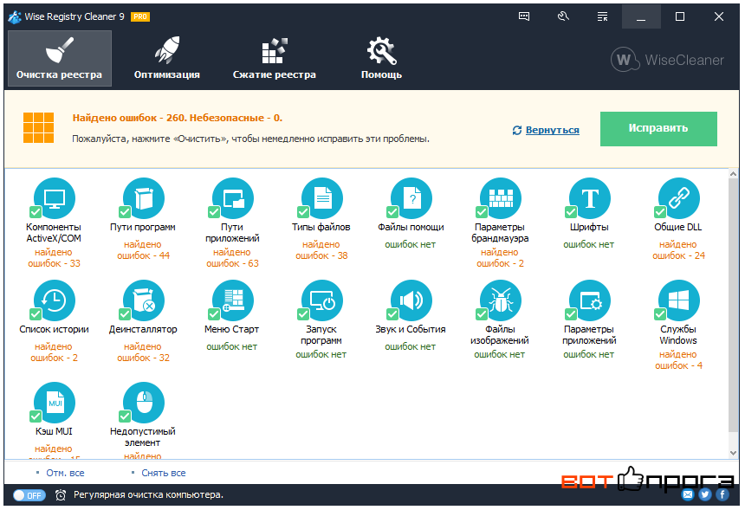Image resolution: width=745 pixels, height=510 pixels.
Task: Click the Снять все link
Action: (164, 473)
